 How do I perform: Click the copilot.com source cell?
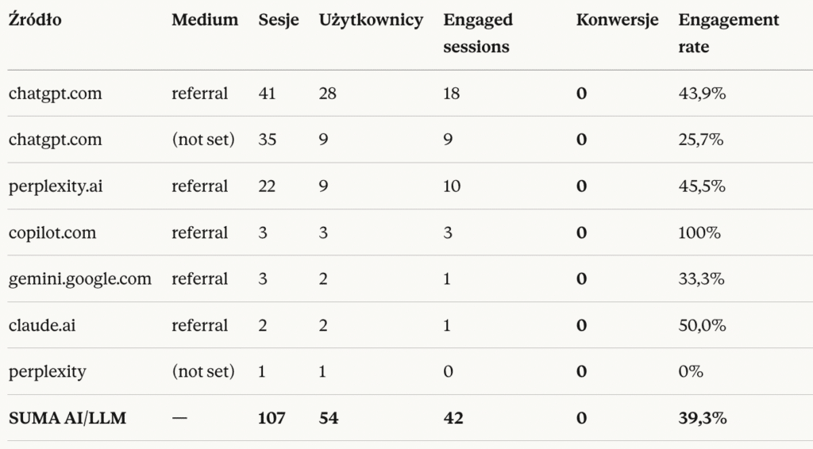(x=52, y=233)
